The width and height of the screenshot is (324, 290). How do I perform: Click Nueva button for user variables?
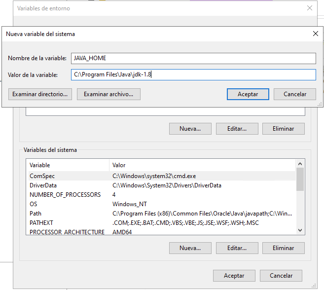click(190, 129)
